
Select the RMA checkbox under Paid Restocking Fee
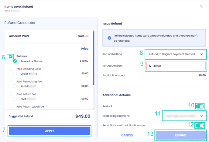(x=15, y=86)
